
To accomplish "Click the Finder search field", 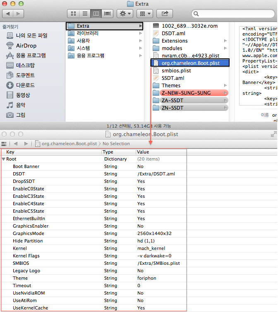I will pyautogui.click(x=233, y=14).
